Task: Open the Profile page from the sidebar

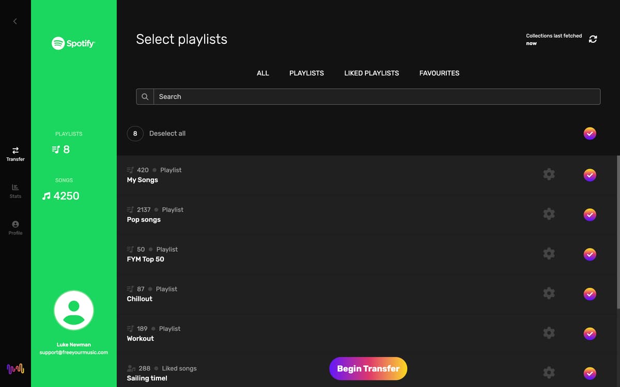Action: 15,228
